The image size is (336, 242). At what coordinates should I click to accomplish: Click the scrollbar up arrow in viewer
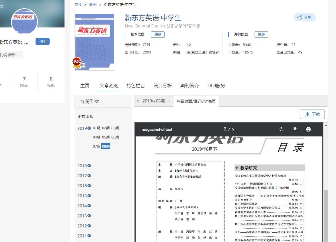pyautogui.click(x=326, y=125)
